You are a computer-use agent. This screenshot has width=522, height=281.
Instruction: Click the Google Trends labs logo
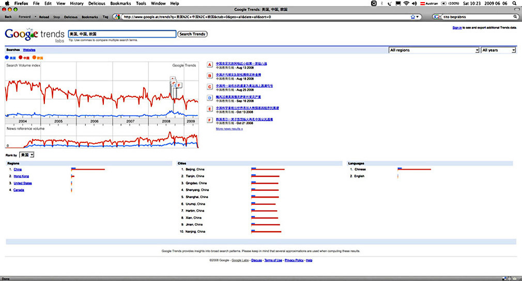35,35
